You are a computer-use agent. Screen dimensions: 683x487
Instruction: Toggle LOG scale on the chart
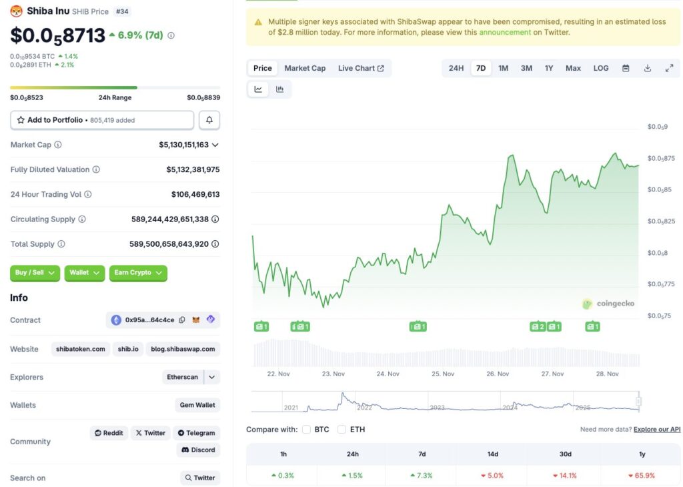point(600,67)
